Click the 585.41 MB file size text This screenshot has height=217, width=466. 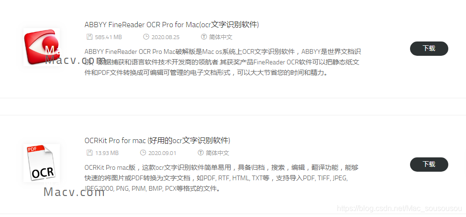click(x=109, y=37)
